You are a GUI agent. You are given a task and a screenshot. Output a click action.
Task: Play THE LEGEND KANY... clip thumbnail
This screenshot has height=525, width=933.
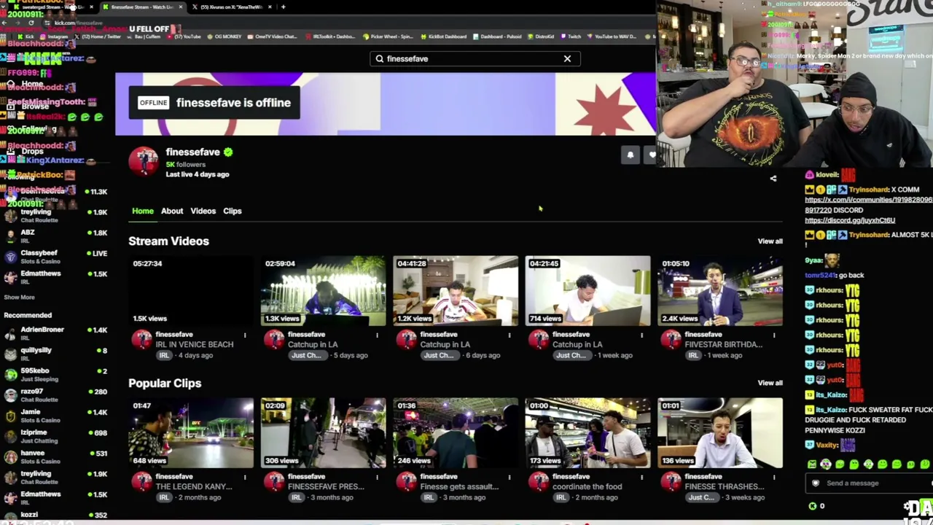(x=191, y=432)
